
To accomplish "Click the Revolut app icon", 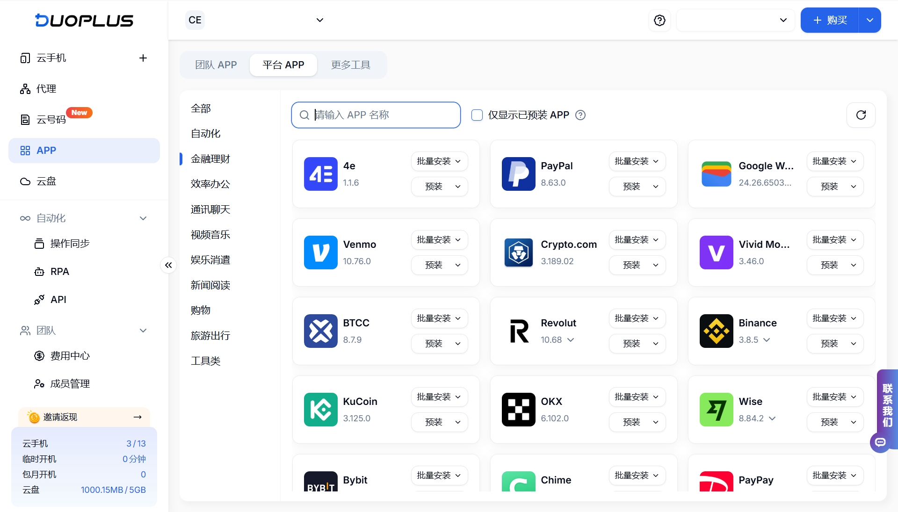I will [x=518, y=331].
